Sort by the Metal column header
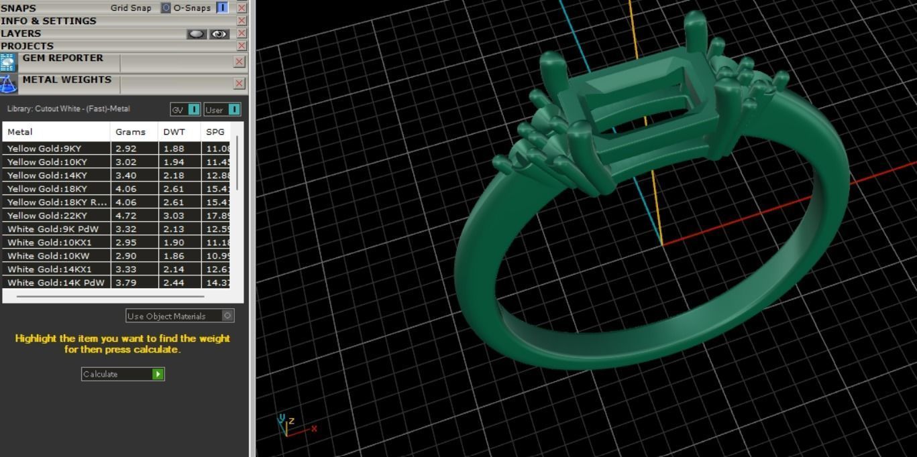The width and height of the screenshot is (917, 457). point(56,131)
